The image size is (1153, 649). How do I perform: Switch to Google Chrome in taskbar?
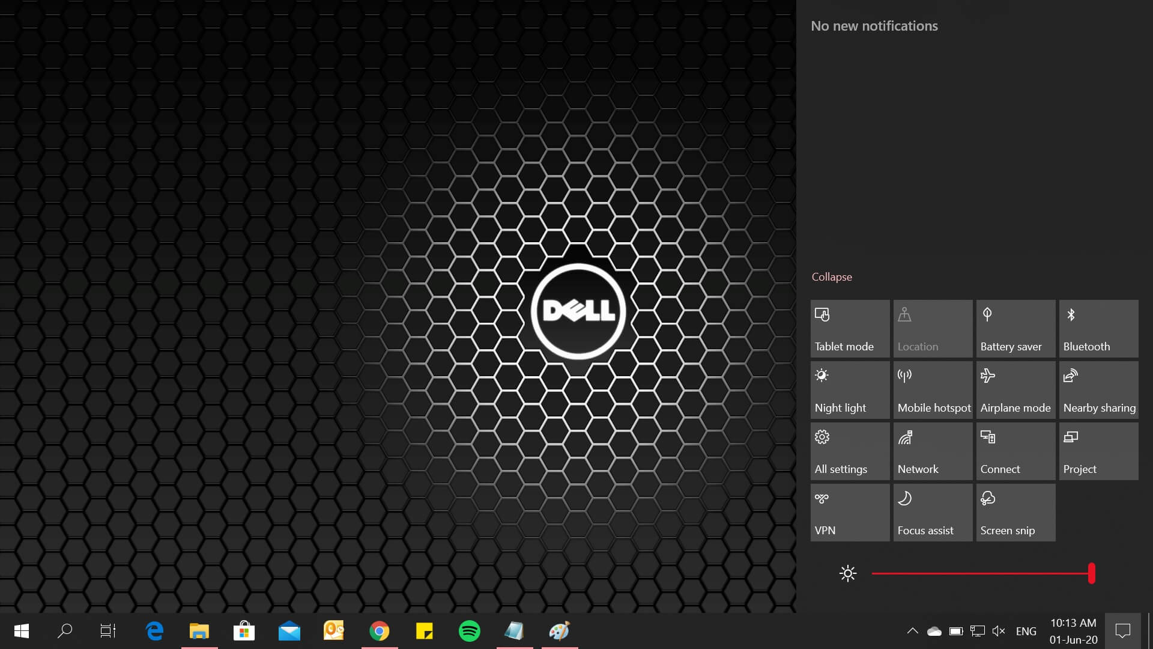tap(380, 631)
